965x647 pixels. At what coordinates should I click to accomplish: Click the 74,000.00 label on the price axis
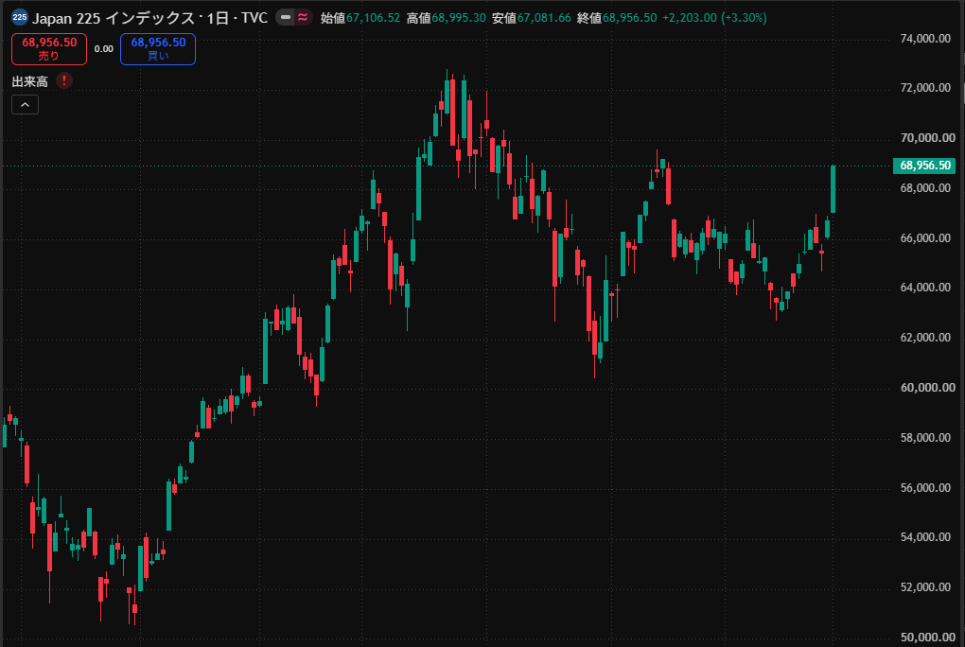click(925, 38)
